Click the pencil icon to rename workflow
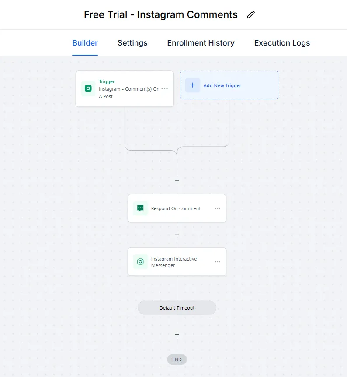Viewport: 347px width, 377px height. pos(250,15)
